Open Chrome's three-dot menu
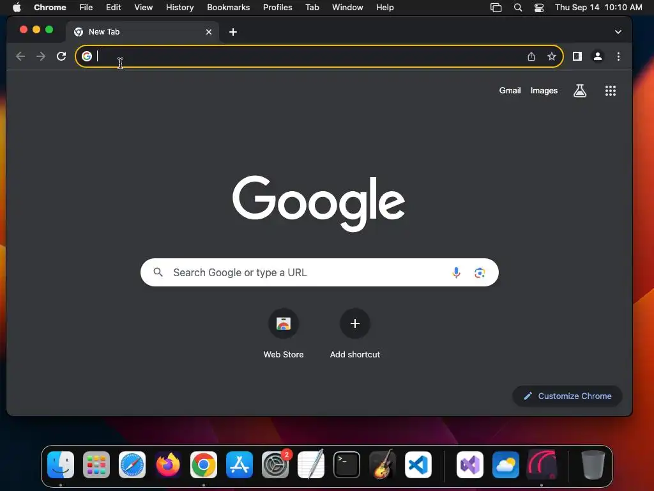 click(618, 56)
